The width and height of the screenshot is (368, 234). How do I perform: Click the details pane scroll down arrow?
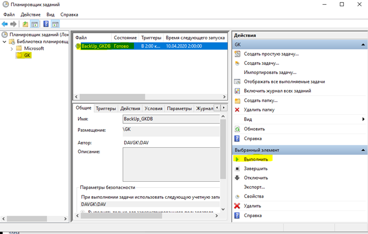pos(223,209)
